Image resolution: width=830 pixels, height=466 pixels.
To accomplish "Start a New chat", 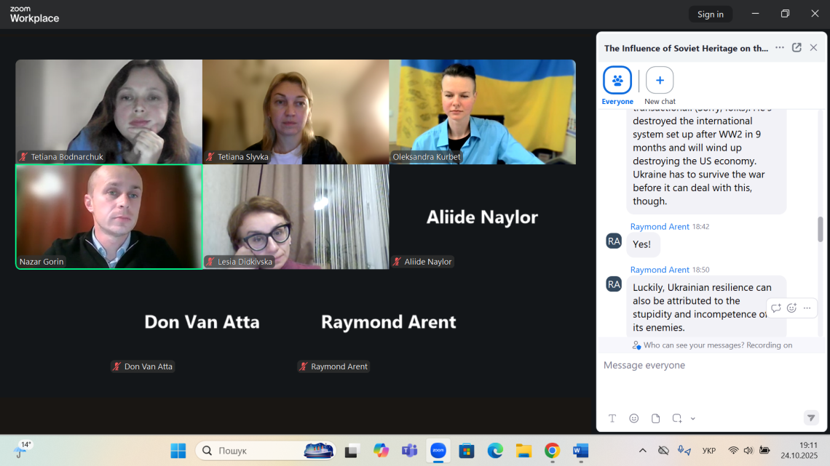I will click(x=660, y=81).
